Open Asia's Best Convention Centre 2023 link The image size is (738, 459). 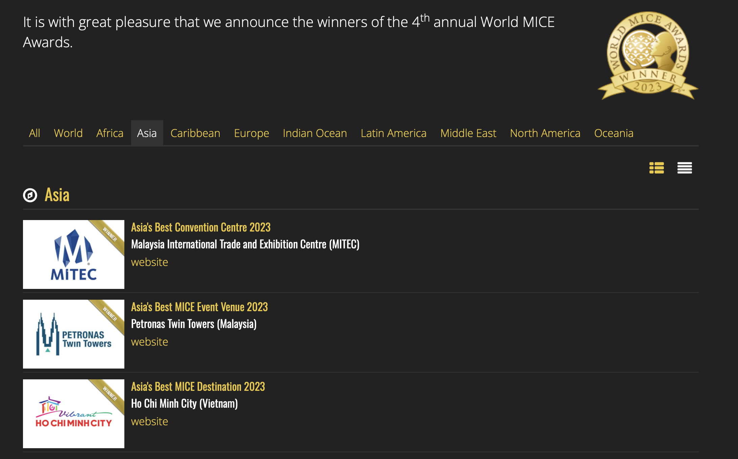pos(201,227)
